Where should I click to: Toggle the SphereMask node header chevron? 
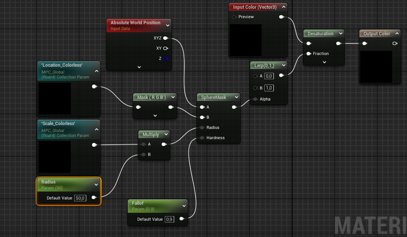coord(237,97)
